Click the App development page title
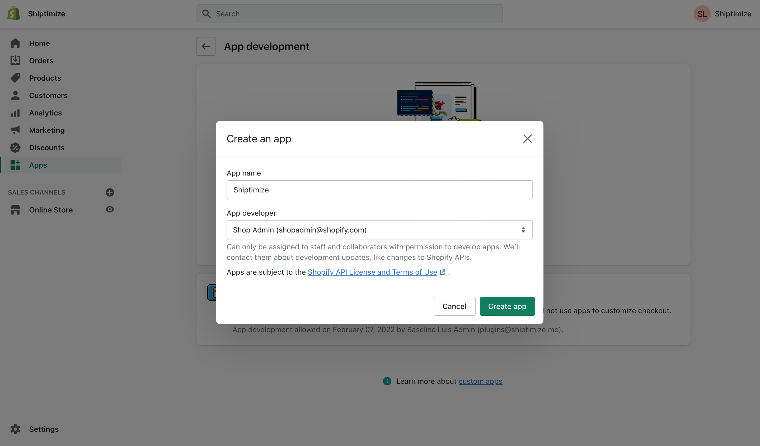Screen dimensions: 760x446 pyautogui.click(x=267, y=46)
